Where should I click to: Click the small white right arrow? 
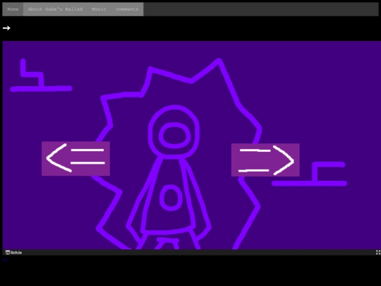[6, 28]
